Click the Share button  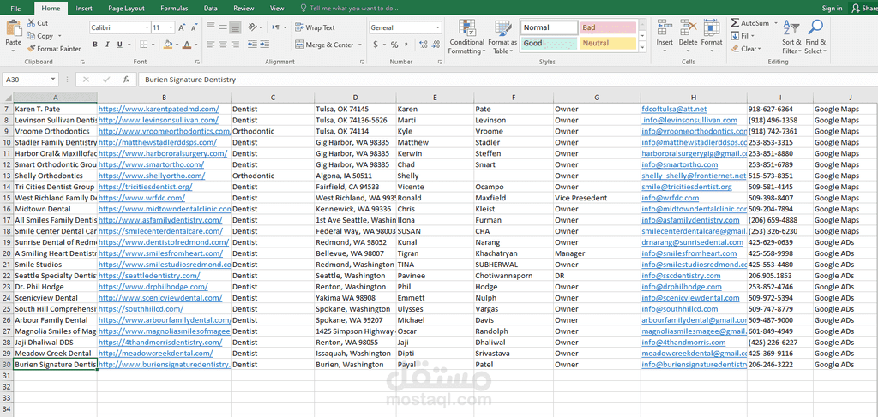pos(864,8)
